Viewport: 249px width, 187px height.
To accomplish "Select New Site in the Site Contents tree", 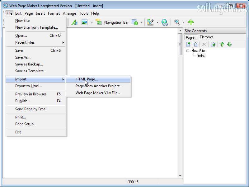I will point(198,51).
